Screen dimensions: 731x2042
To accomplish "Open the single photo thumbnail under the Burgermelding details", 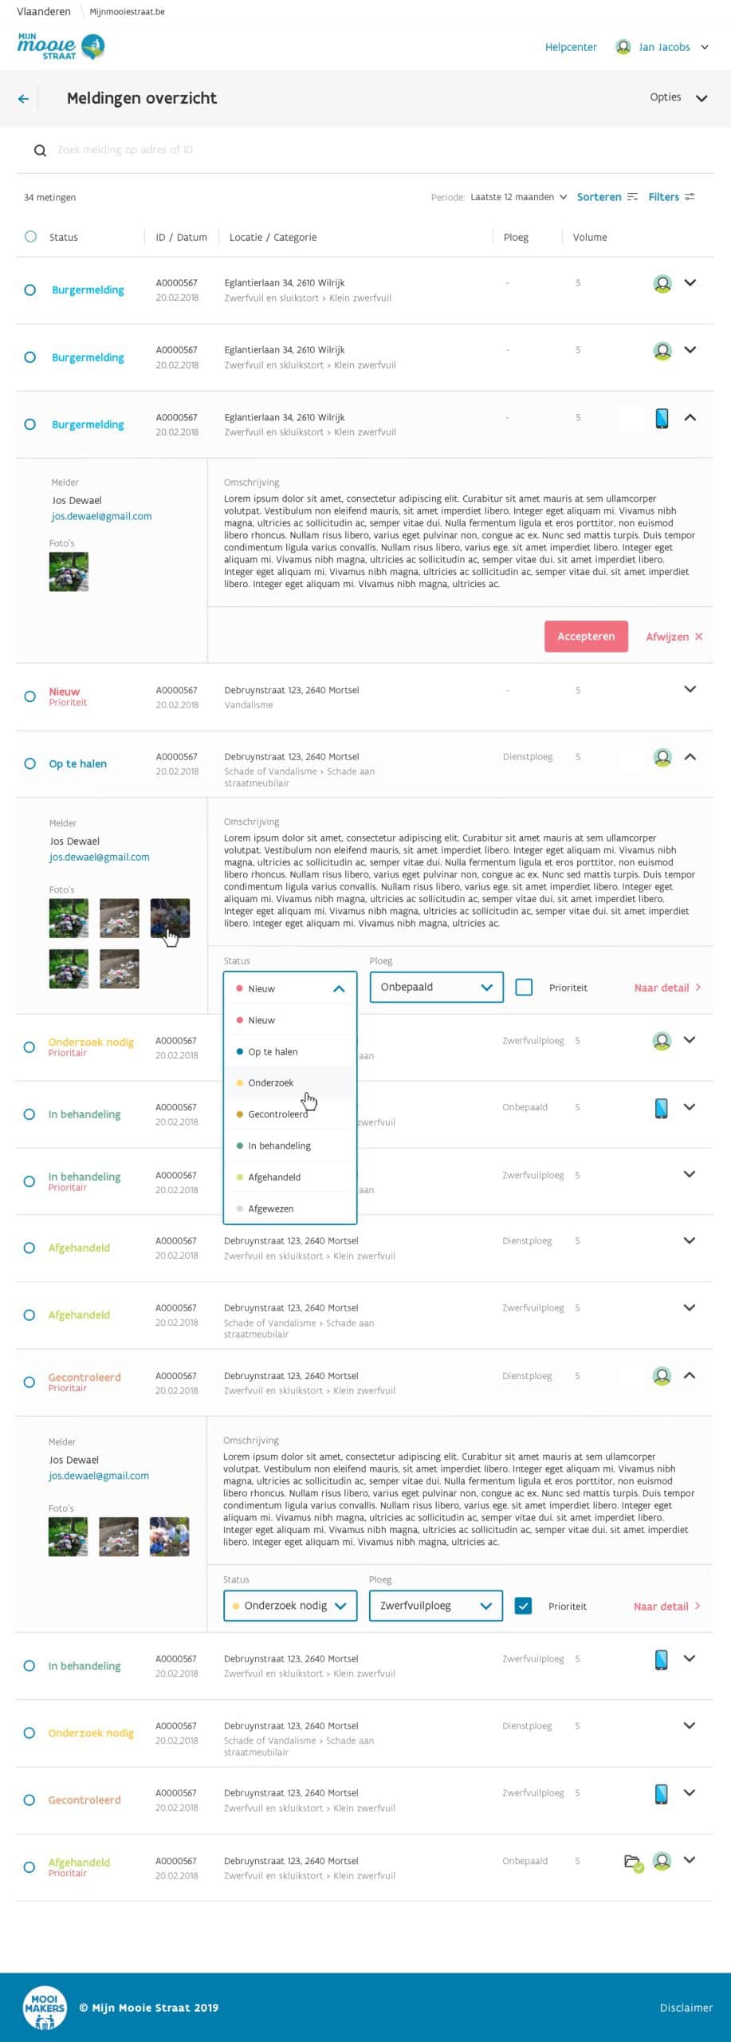I will tap(69, 572).
